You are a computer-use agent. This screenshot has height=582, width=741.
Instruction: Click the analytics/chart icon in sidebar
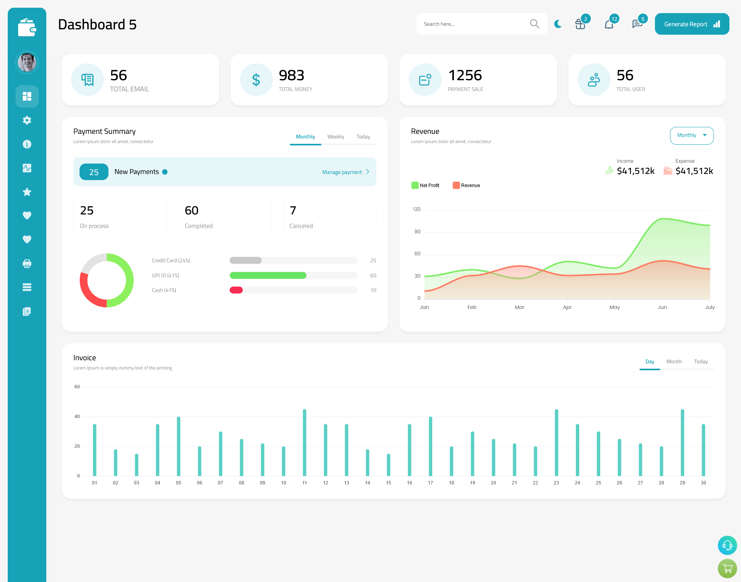[27, 168]
